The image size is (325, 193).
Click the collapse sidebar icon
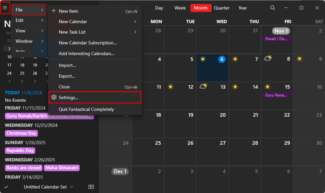click(x=91, y=187)
